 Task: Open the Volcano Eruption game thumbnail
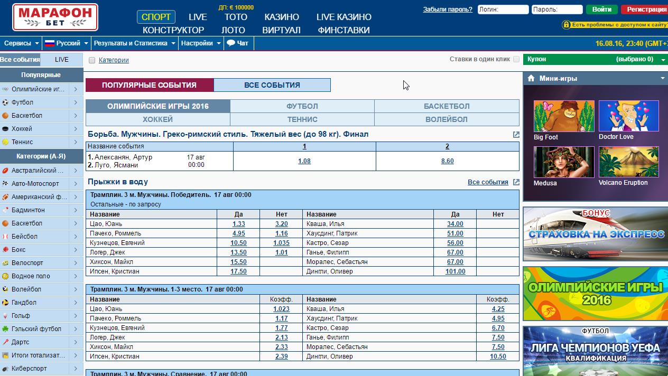click(629, 162)
